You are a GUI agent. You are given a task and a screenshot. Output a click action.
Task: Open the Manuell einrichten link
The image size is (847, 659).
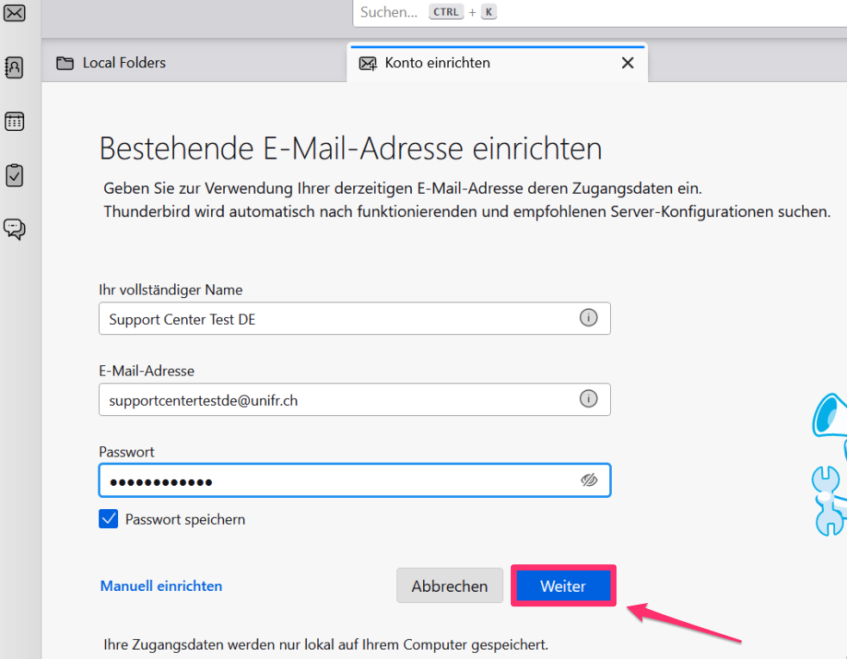161,586
